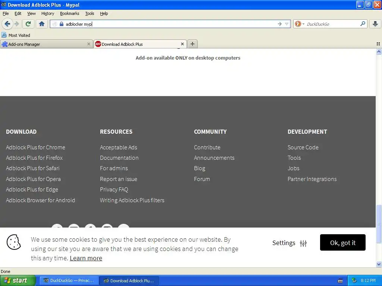Expand the address bar history dropdown
The image size is (382, 286).
287,24
